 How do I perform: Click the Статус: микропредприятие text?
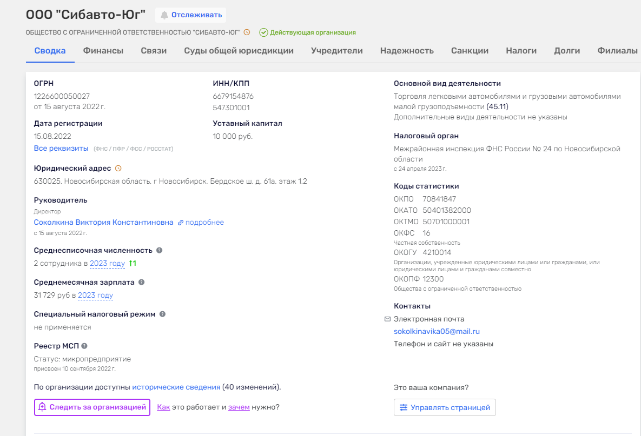pos(82,359)
